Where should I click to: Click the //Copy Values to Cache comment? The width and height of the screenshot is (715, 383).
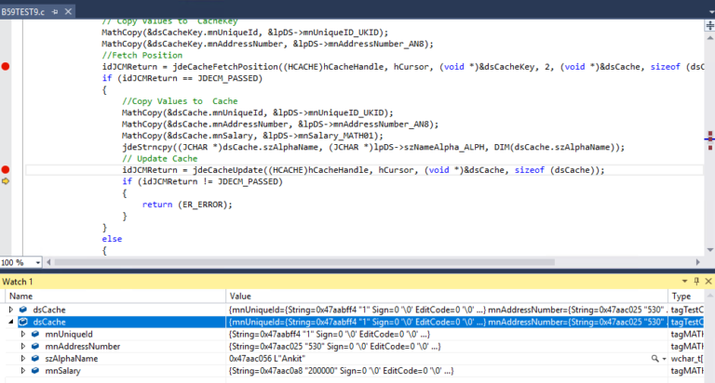pos(180,101)
